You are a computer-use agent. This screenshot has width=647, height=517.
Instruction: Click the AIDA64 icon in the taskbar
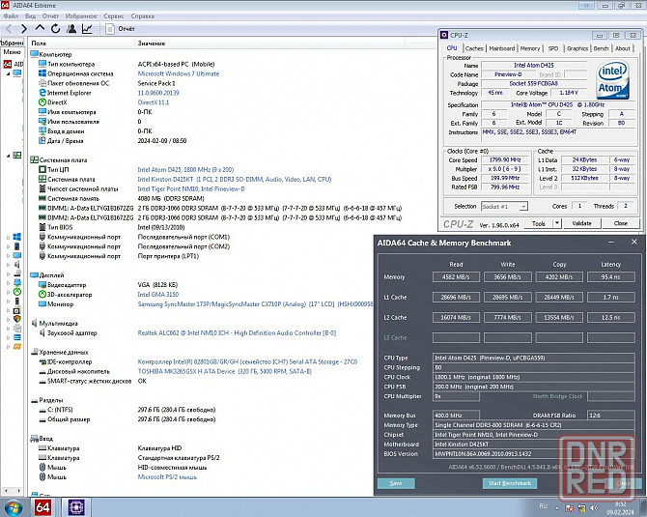point(43,506)
